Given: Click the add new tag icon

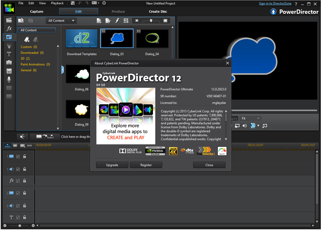Looking at the screenshot, I should pyautogui.click(x=27, y=39).
